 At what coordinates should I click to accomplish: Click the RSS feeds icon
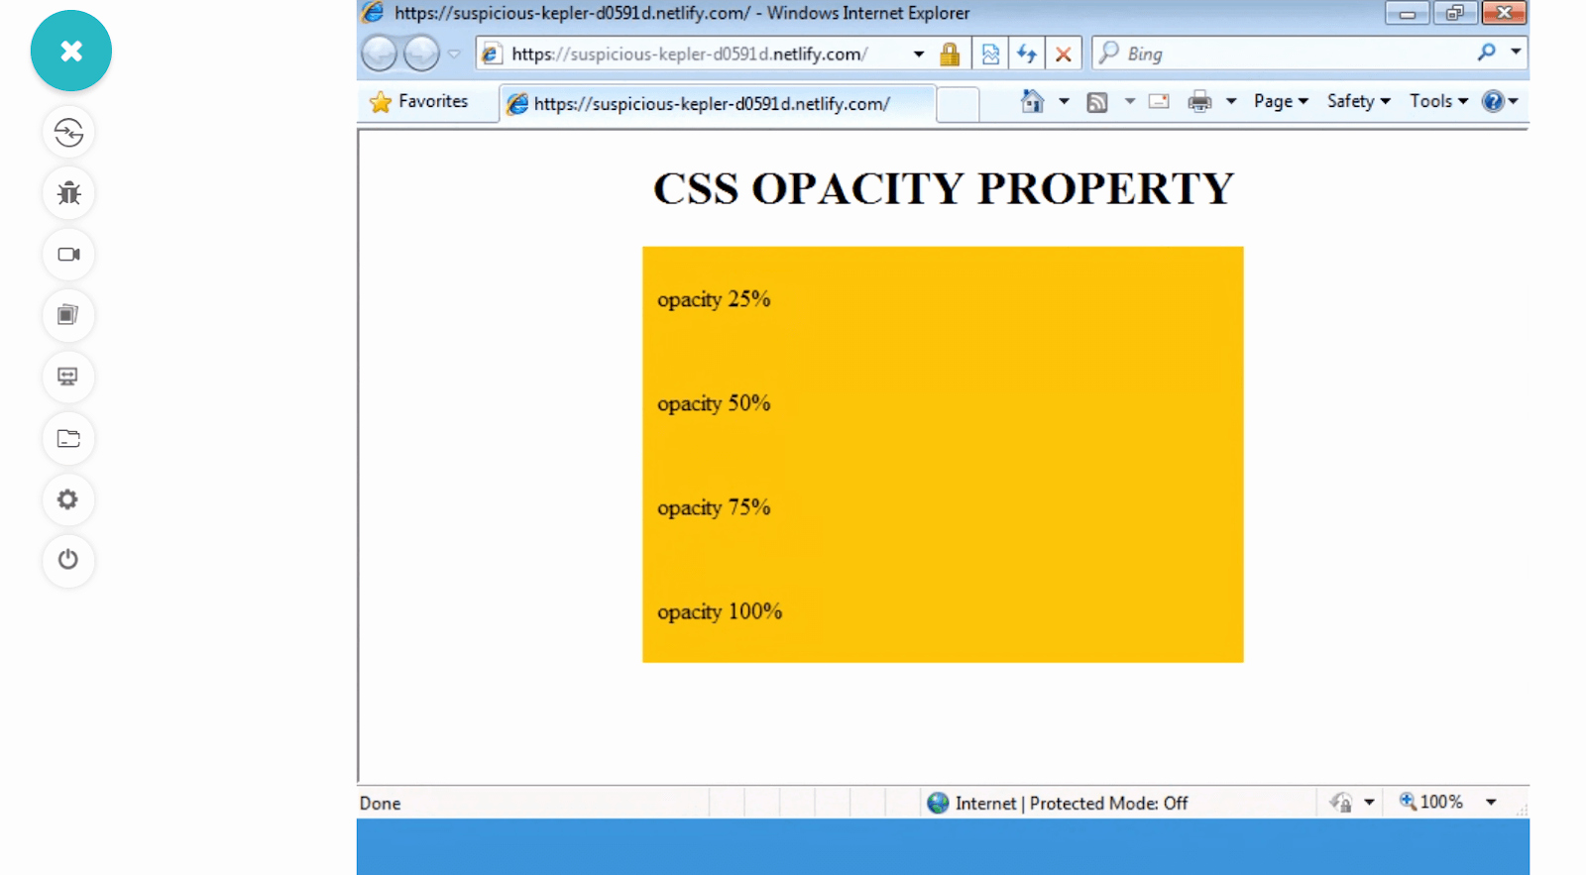tap(1097, 102)
